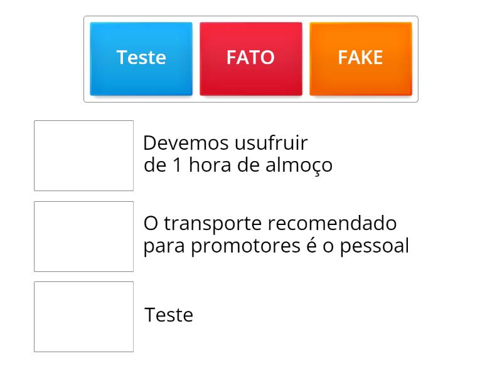Click the word FAKE on the orange tile
Screen dimensions: 502x376
[x=361, y=57]
